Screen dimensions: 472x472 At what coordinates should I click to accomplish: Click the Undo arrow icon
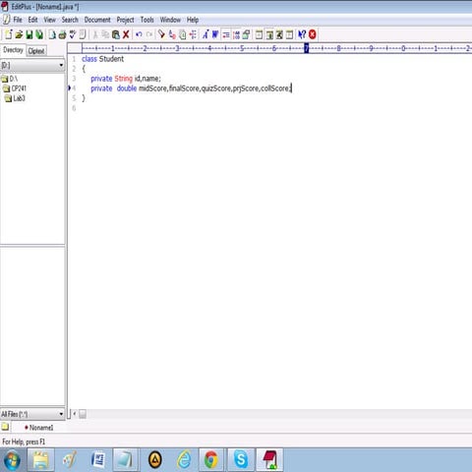pyautogui.click(x=139, y=34)
